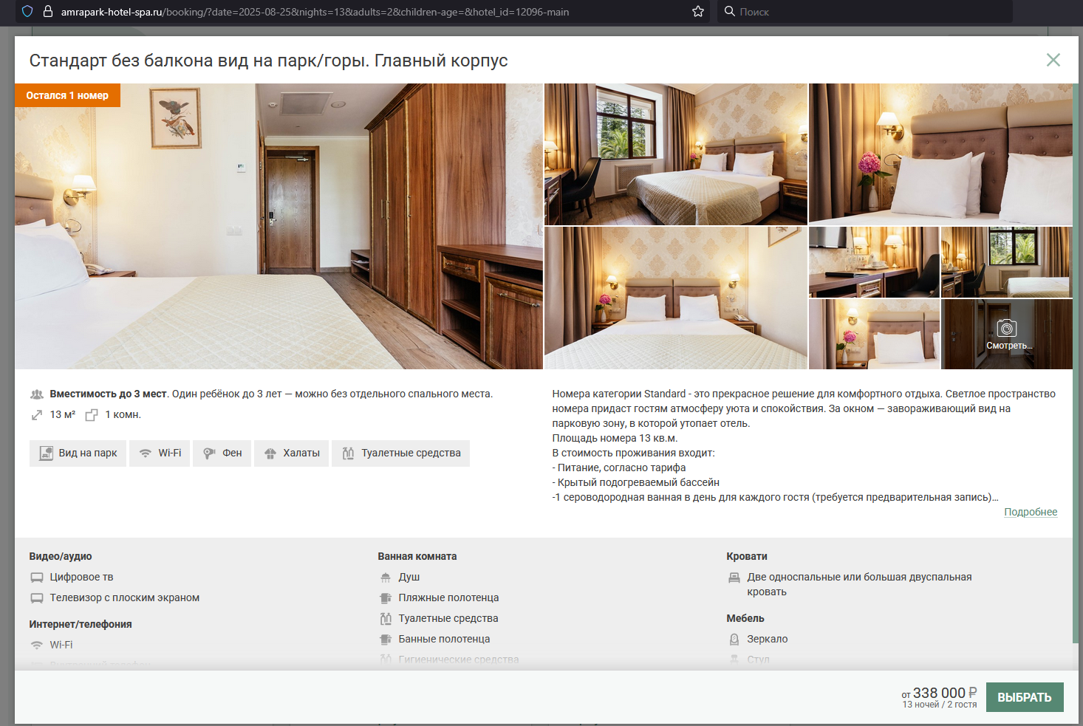Click the Интернет/телефония heading
Image resolution: width=1083 pixels, height=726 pixels.
[81, 624]
